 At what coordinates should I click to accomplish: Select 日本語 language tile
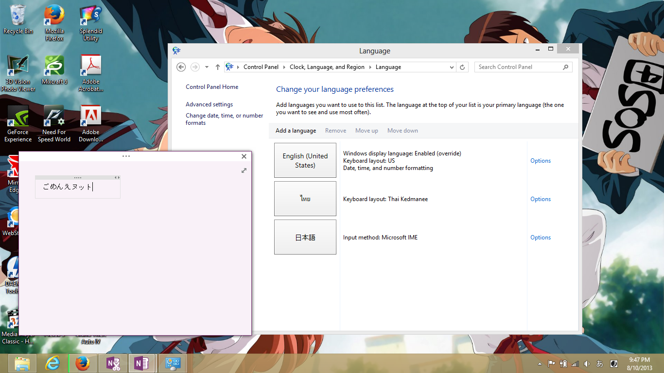[305, 237]
